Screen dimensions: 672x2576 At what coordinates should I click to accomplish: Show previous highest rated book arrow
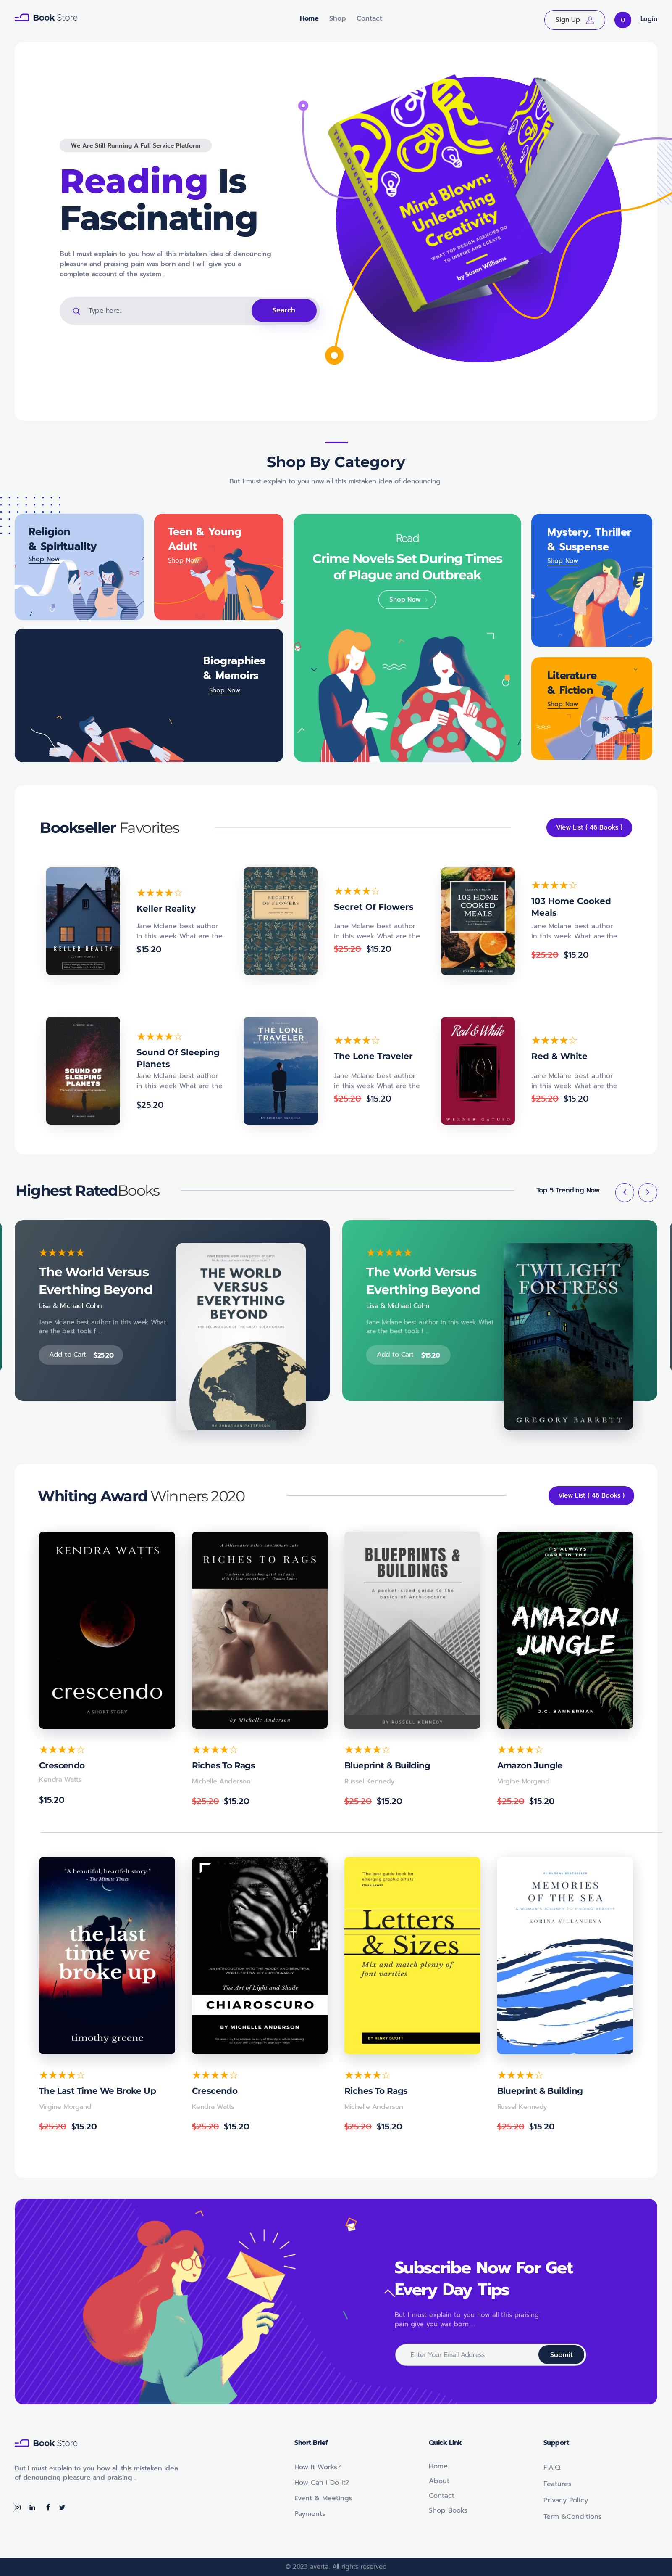624,1191
